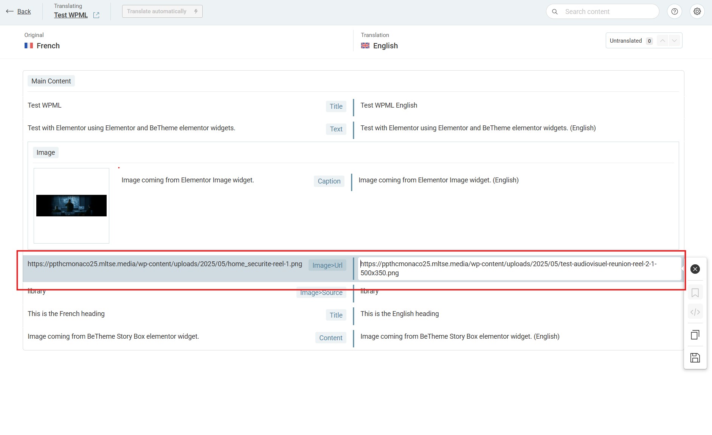This screenshot has width=712, height=435.
Task: Click the lightning bolt icon on Translate automatically
Action: pos(196,11)
